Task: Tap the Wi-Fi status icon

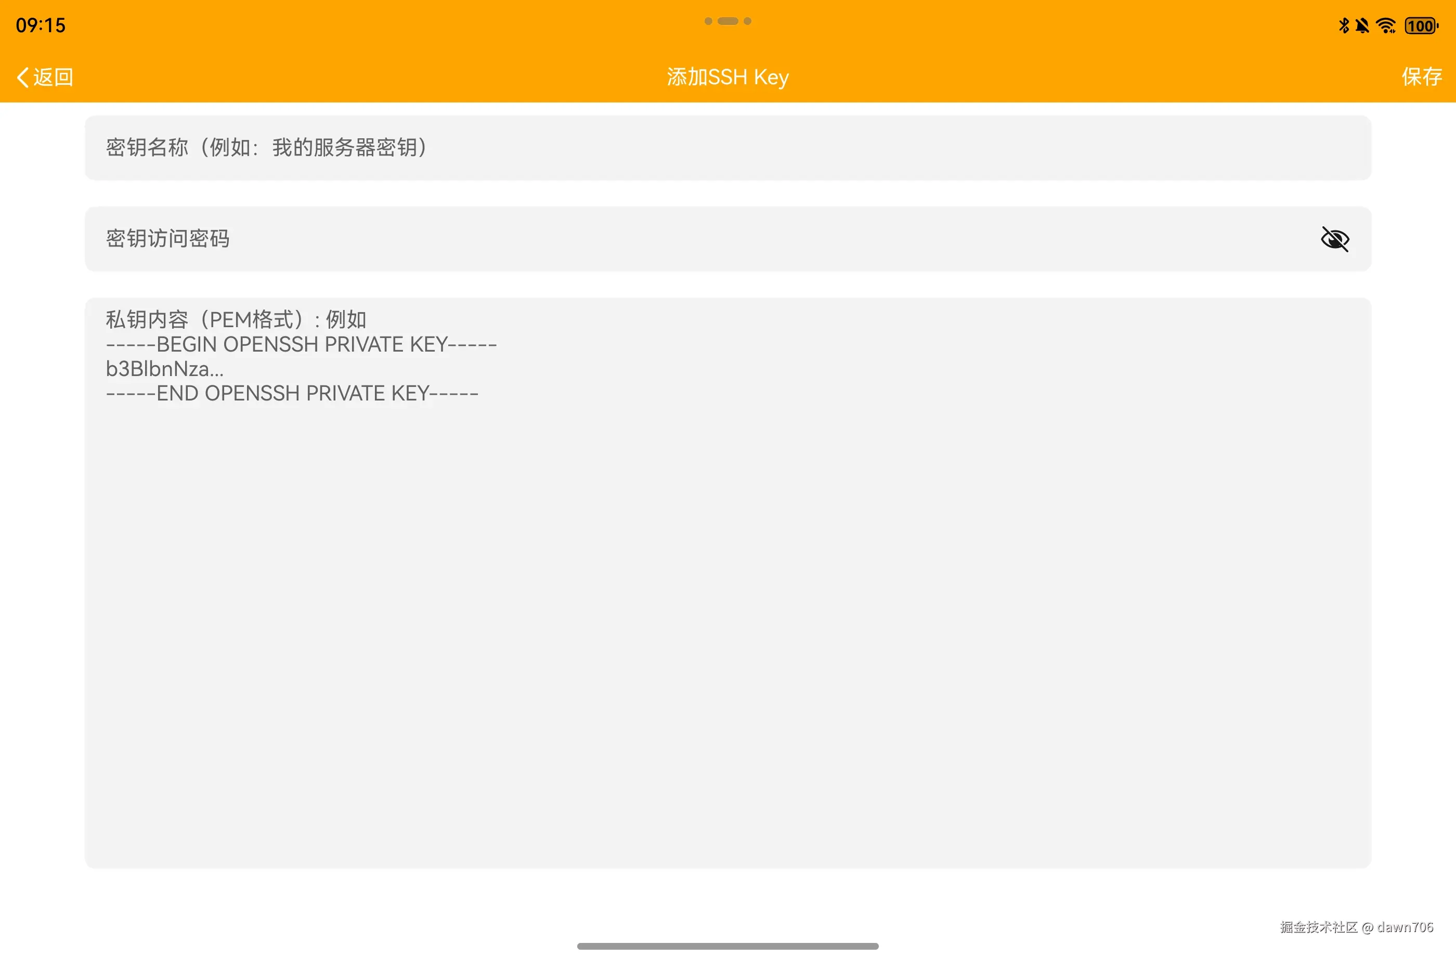Action: [1386, 25]
